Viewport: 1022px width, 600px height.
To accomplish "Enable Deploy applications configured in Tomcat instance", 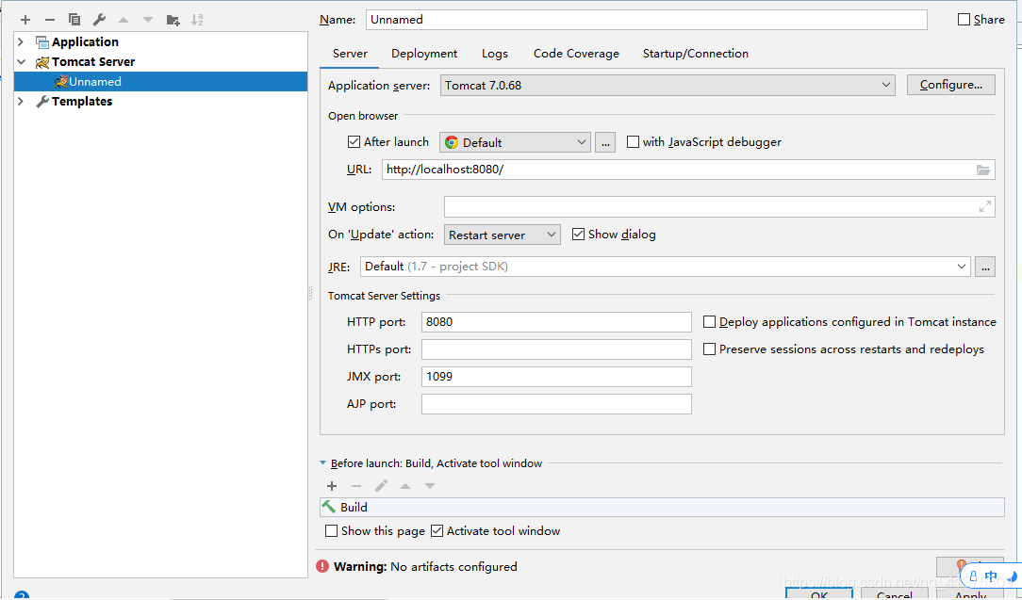I will pos(709,322).
